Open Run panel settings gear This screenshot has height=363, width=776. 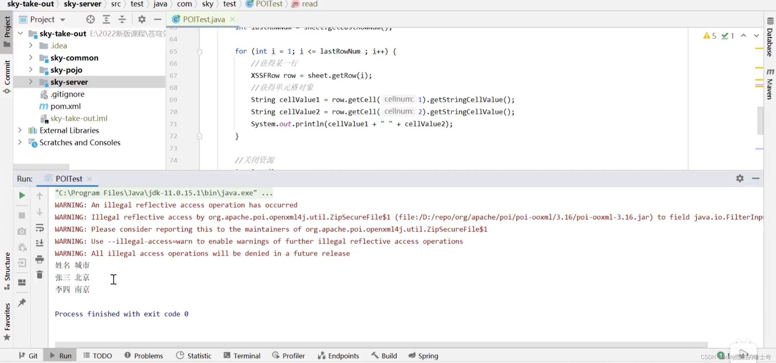(x=740, y=178)
